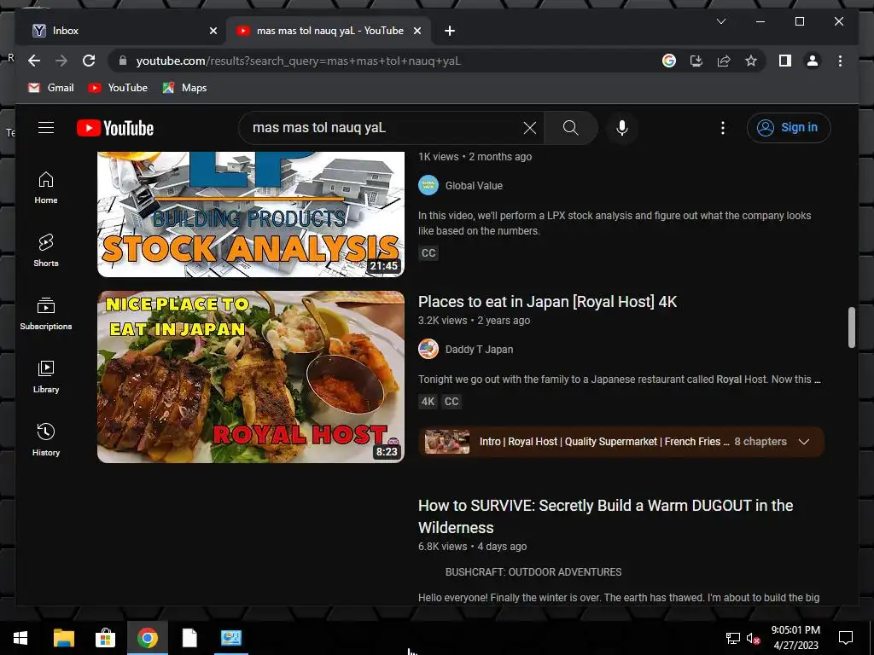The height and width of the screenshot is (655, 874).
Task: Toggle the Chrome side panel icon
Action: pos(785,61)
